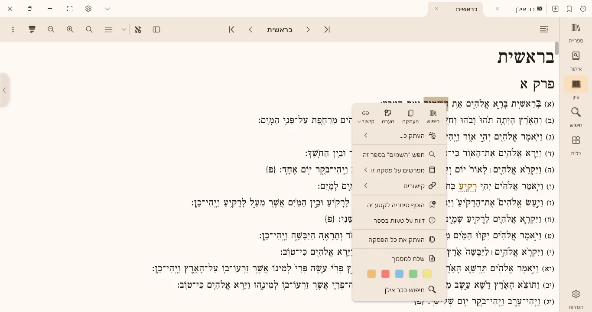Image resolution: width=592 pixels, height=312 pixels.
Task: Click חיפוש quick action in context menu
Action: coord(433,117)
